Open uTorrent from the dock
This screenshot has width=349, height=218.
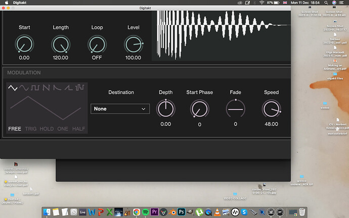[x=199, y=212]
